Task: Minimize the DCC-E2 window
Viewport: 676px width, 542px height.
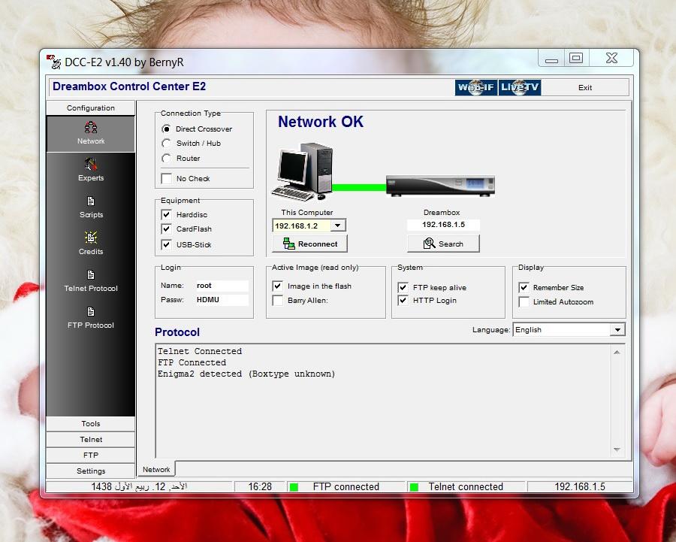Action: 551,59
